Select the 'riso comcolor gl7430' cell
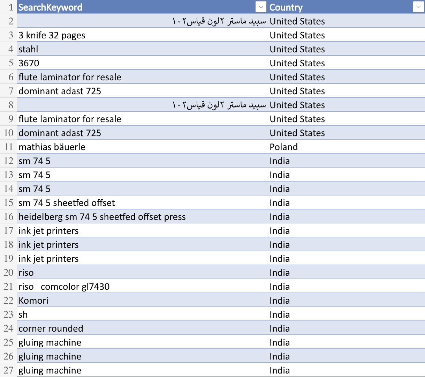425x377 pixels. coord(142,286)
